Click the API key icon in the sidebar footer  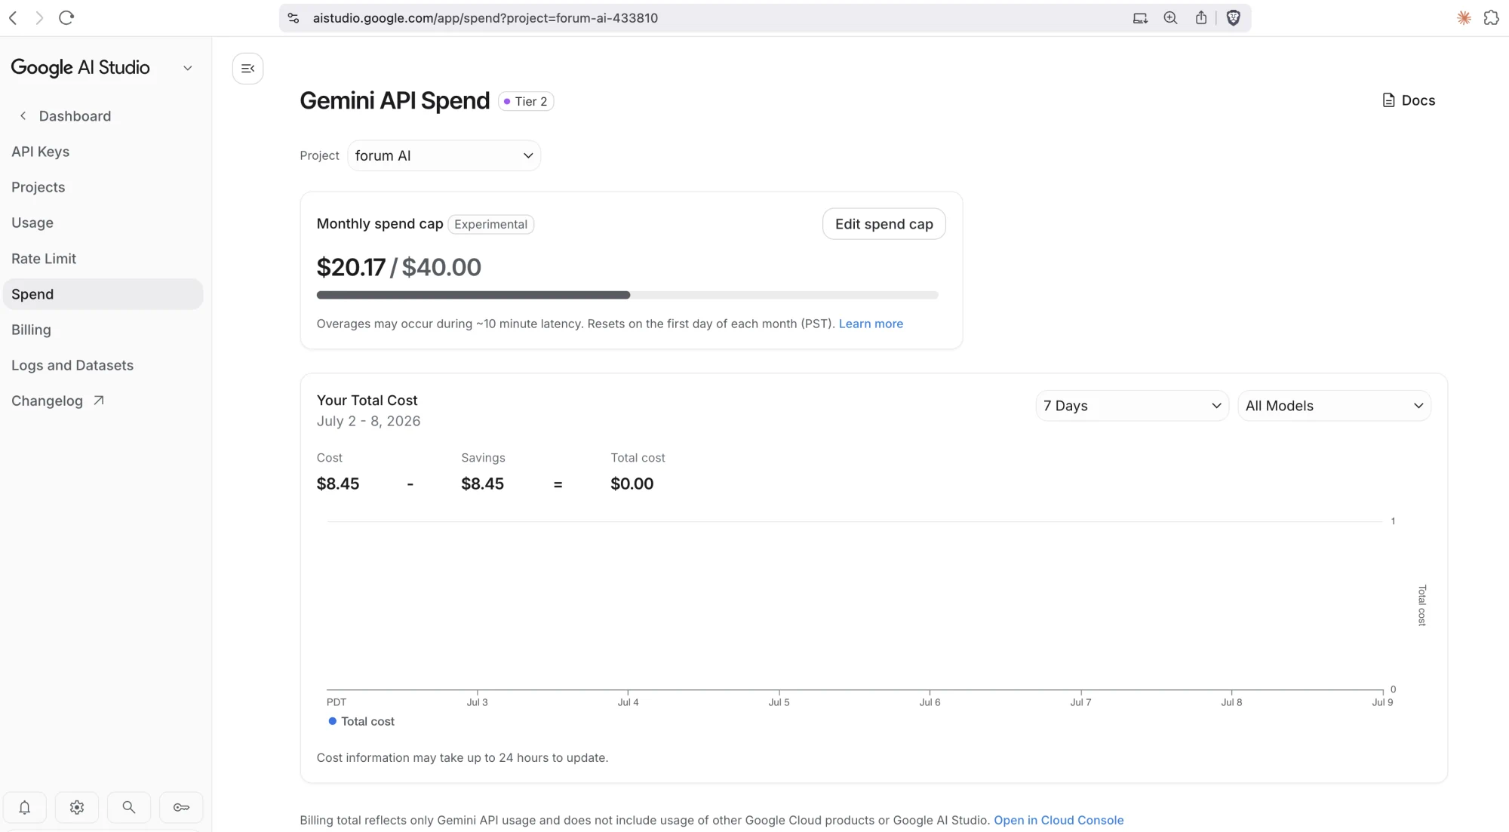(x=181, y=807)
